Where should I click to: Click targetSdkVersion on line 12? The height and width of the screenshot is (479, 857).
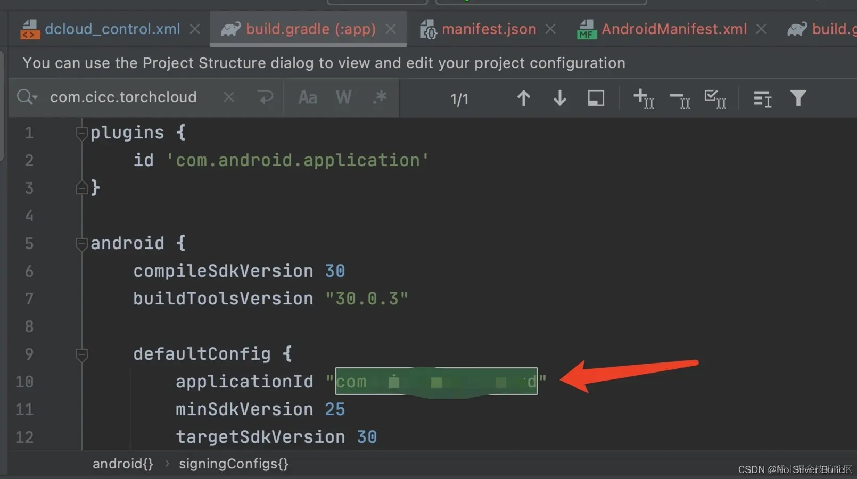tap(260, 437)
